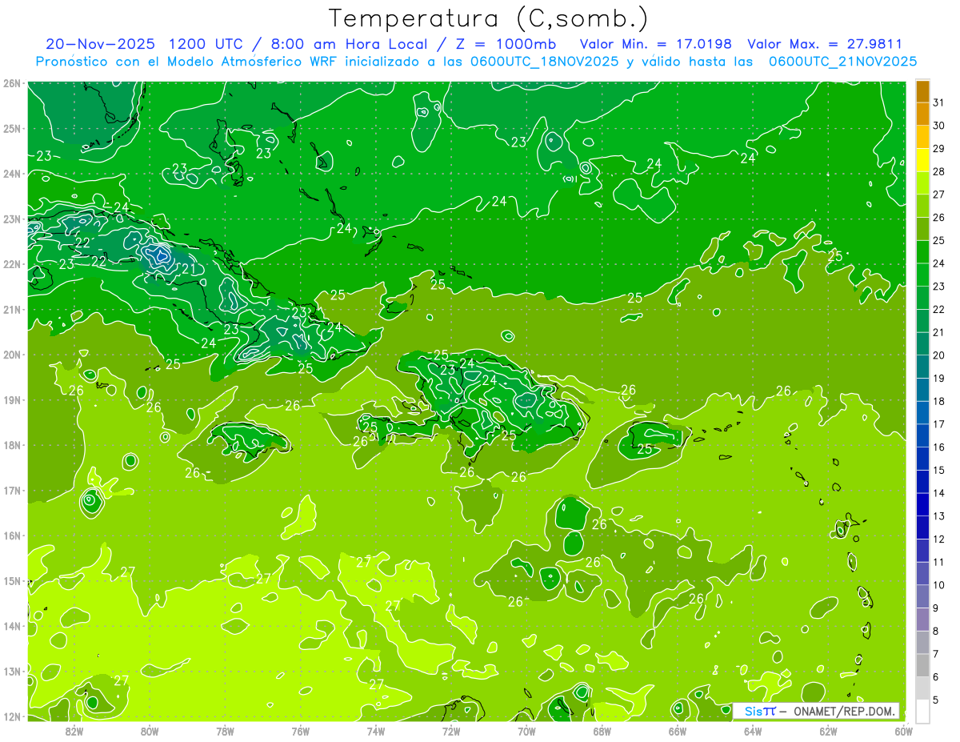Click the "64W" longitude label
This screenshot has height=742, width=960.
pyautogui.click(x=752, y=730)
